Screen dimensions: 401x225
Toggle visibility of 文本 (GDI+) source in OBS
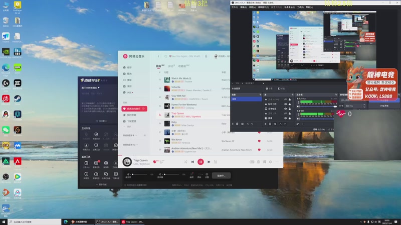(x=285, y=99)
